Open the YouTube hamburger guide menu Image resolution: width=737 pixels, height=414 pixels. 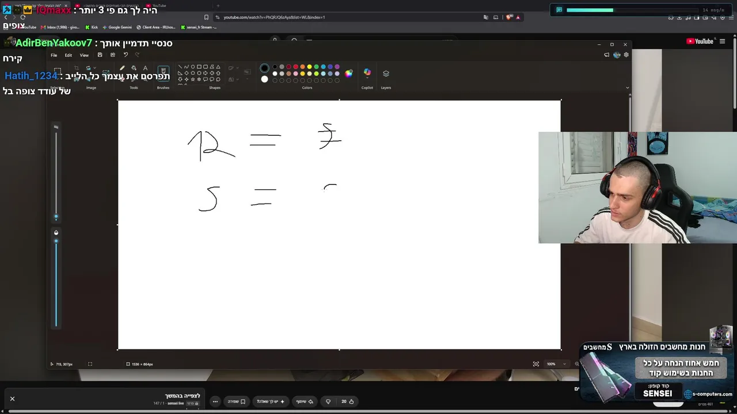point(722,41)
